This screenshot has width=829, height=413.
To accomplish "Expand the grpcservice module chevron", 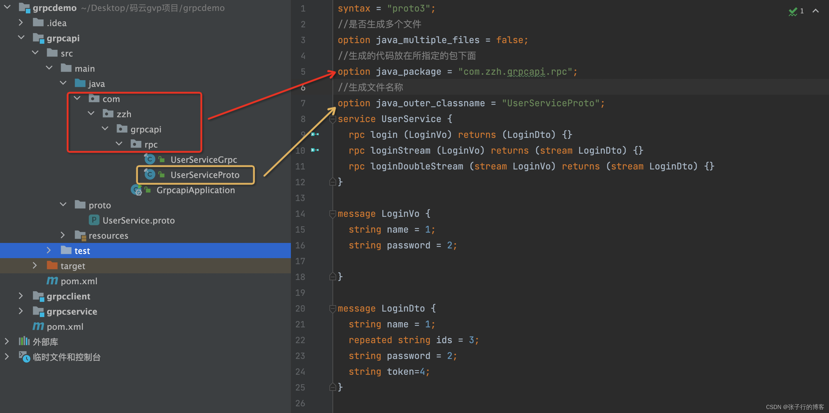I will [21, 311].
